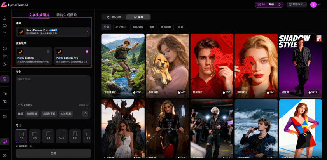Select the Nano Banana model version

[33, 56]
